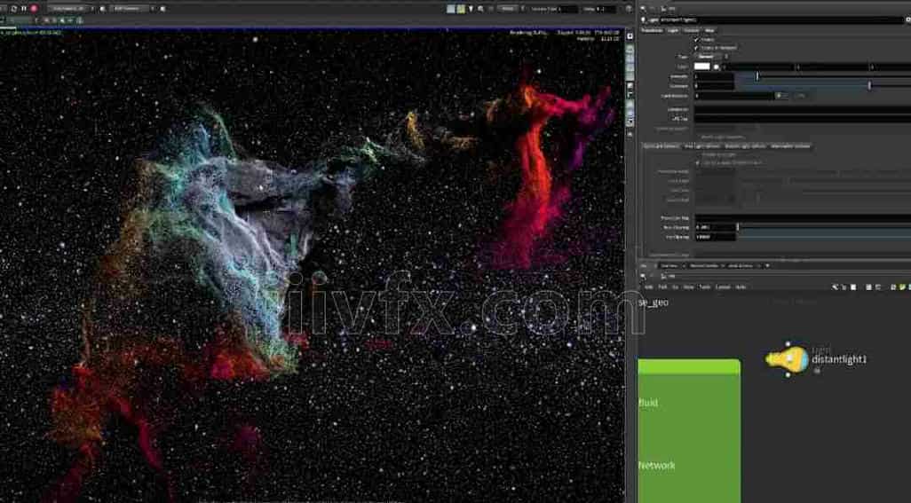Image resolution: width=911 pixels, height=503 pixels.
Task: Click the green icon in network editor toolbar
Action: [902, 287]
